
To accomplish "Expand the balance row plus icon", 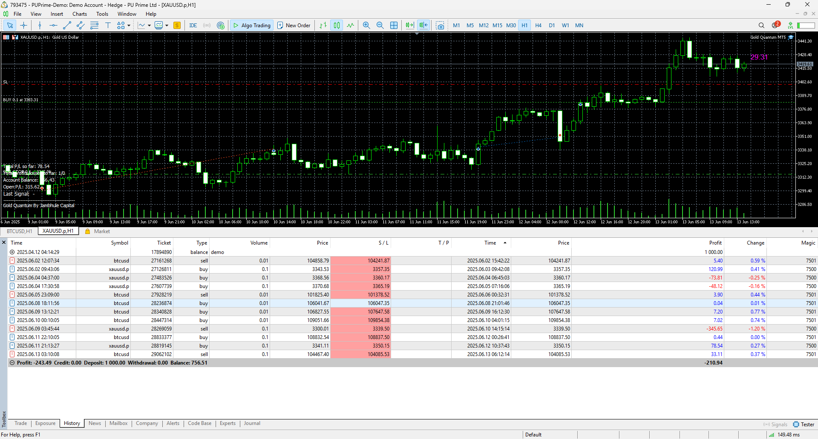I will (x=12, y=252).
